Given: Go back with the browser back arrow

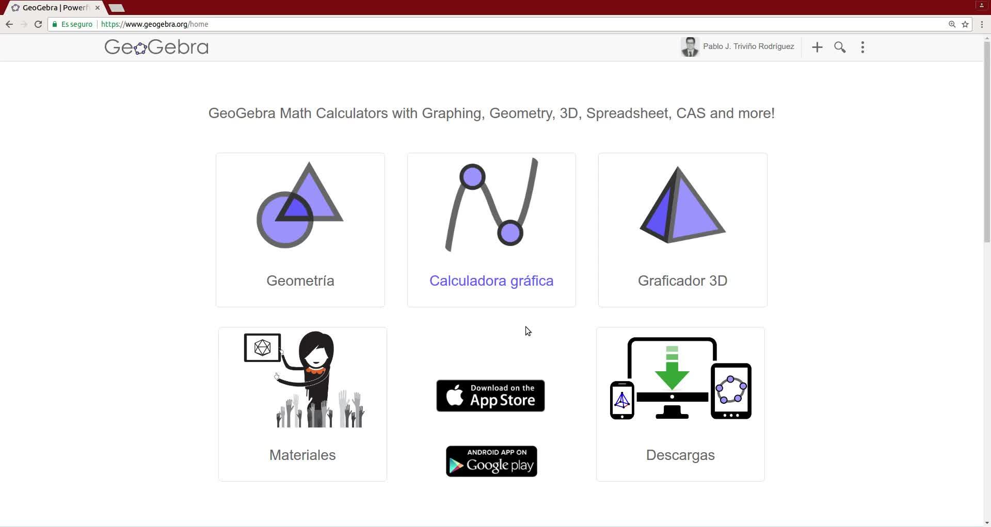Looking at the screenshot, I should 9,24.
